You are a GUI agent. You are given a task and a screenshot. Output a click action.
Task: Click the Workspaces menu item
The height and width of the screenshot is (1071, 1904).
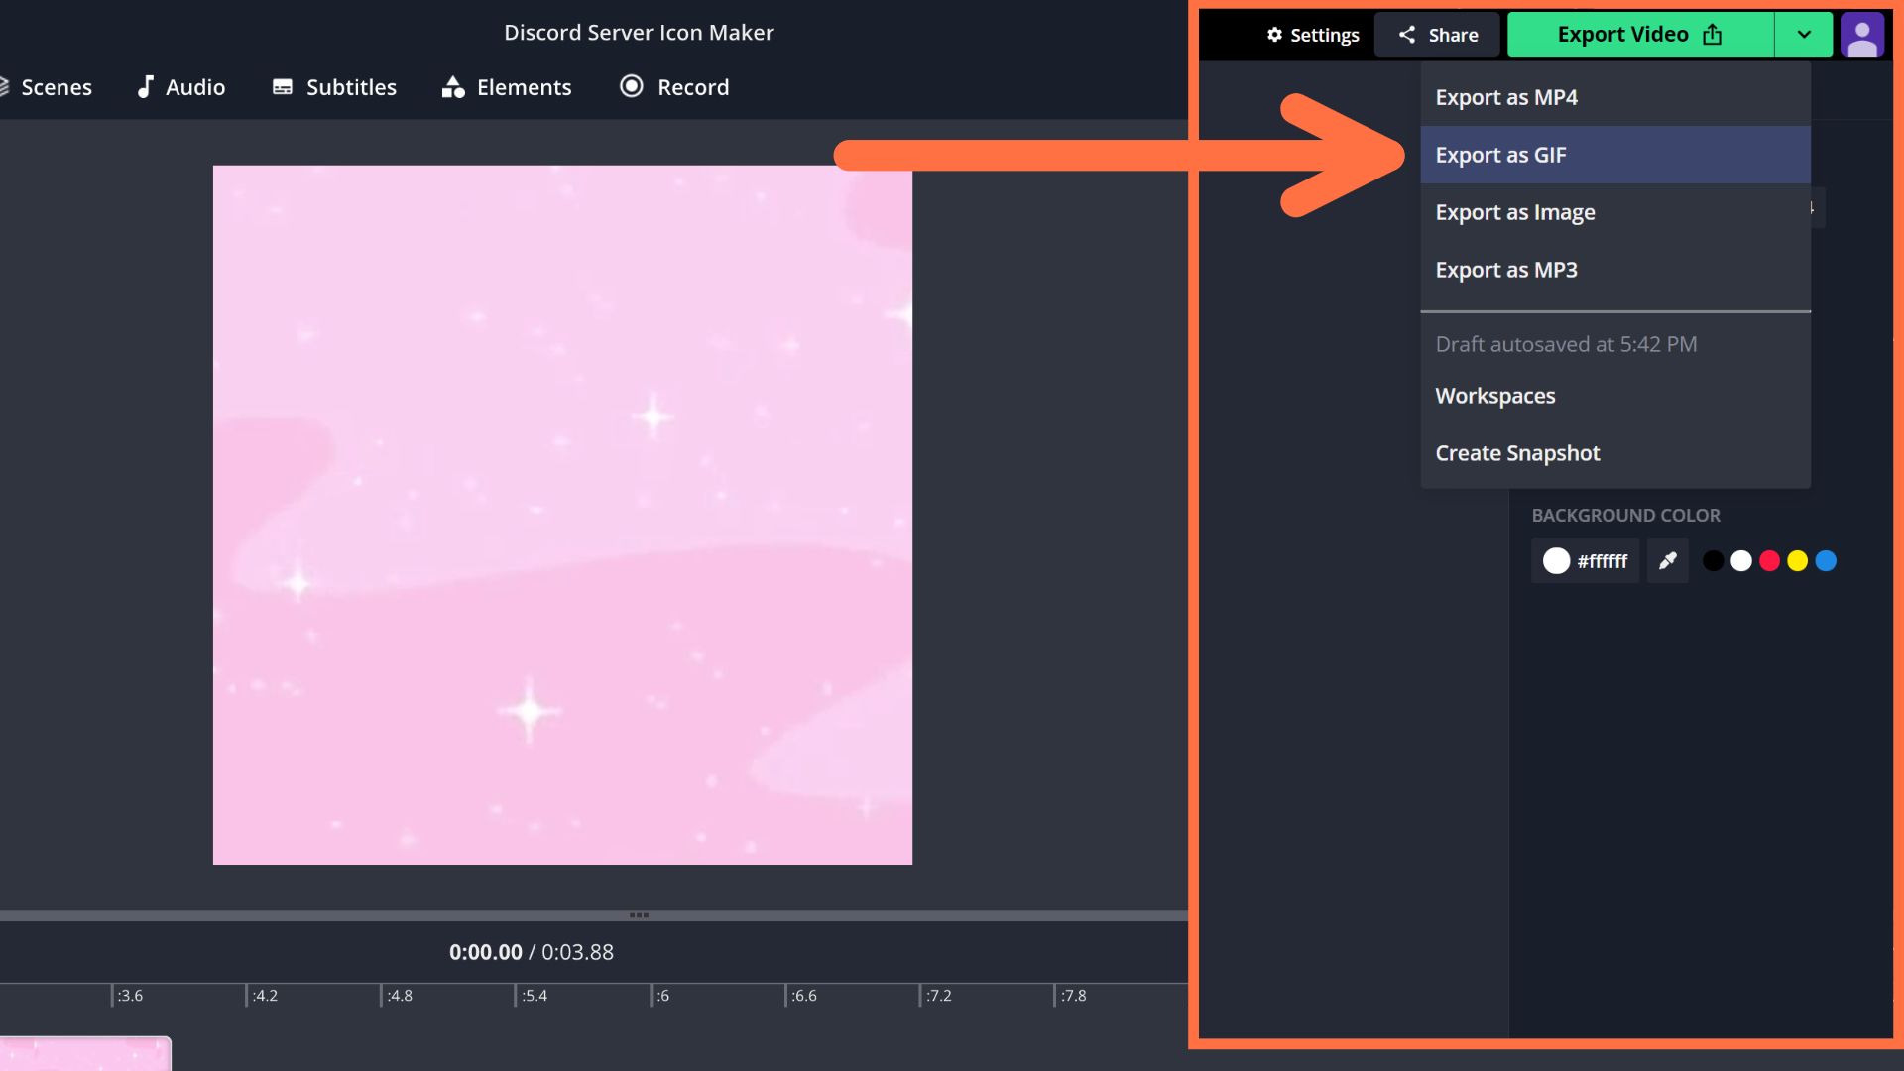pyautogui.click(x=1494, y=395)
